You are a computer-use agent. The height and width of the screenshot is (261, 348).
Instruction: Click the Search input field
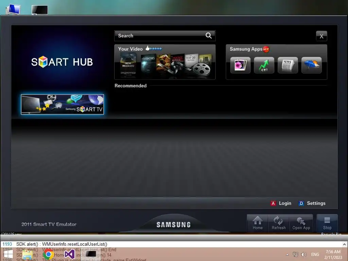(x=165, y=36)
